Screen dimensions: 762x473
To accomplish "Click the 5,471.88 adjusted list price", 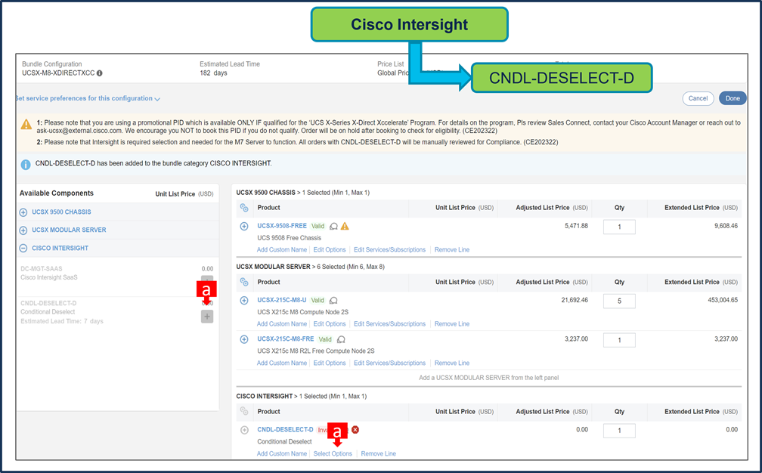I will (x=576, y=226).
